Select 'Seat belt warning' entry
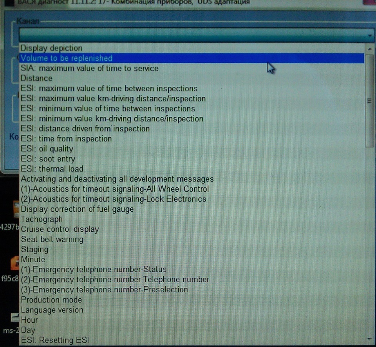Viewport: 376px width, 347px height. (192, 240)
